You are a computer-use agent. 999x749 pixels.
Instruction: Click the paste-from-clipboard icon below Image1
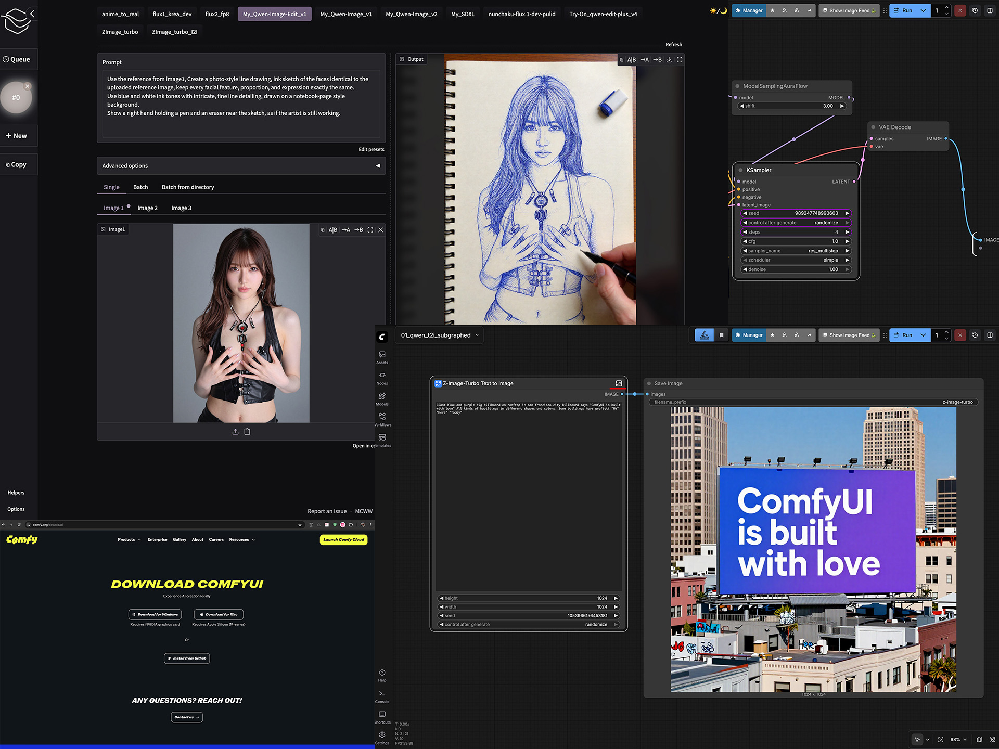tap(247, 432)
